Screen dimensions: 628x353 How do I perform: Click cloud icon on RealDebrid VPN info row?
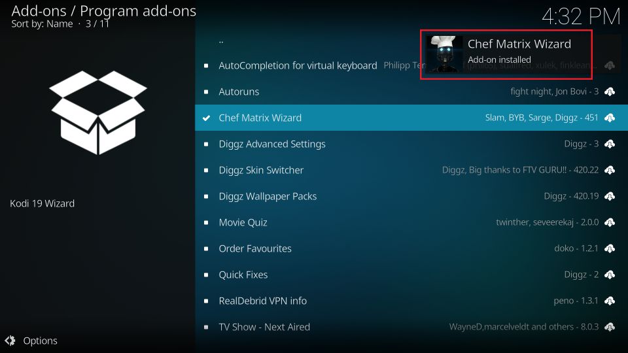tap(610, 301)
